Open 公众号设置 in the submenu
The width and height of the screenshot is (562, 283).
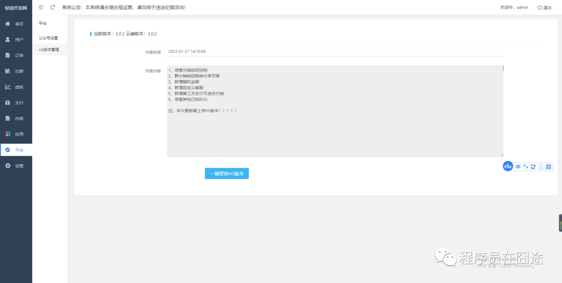pos(48,38)
